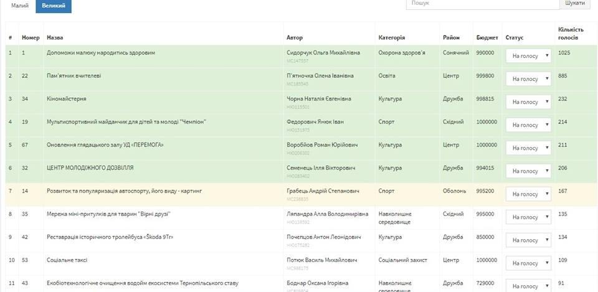Open status dropdown for ЦЕНТР МОЛОДІЖНОГО ДОЗВІЛЛЯ
The height and width of the screenshot is (292, 598).
528,171
